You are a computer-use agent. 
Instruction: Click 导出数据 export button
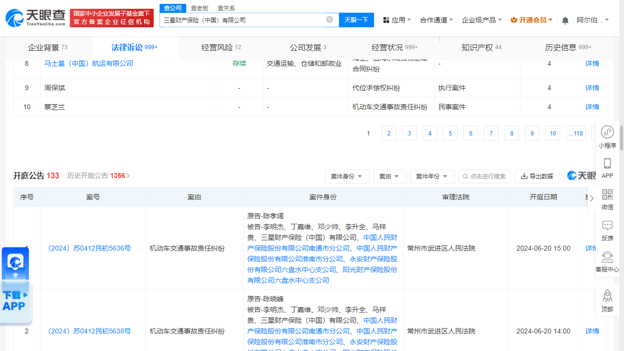click(537, 176)
